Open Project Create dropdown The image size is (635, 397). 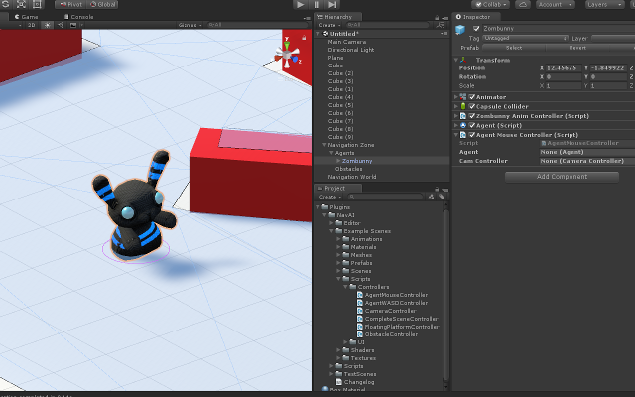click(x=329, y=197)
